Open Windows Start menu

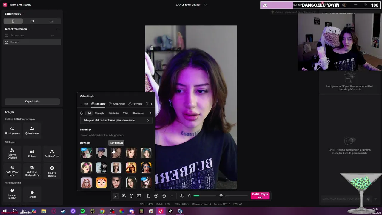tap(4, 211)
